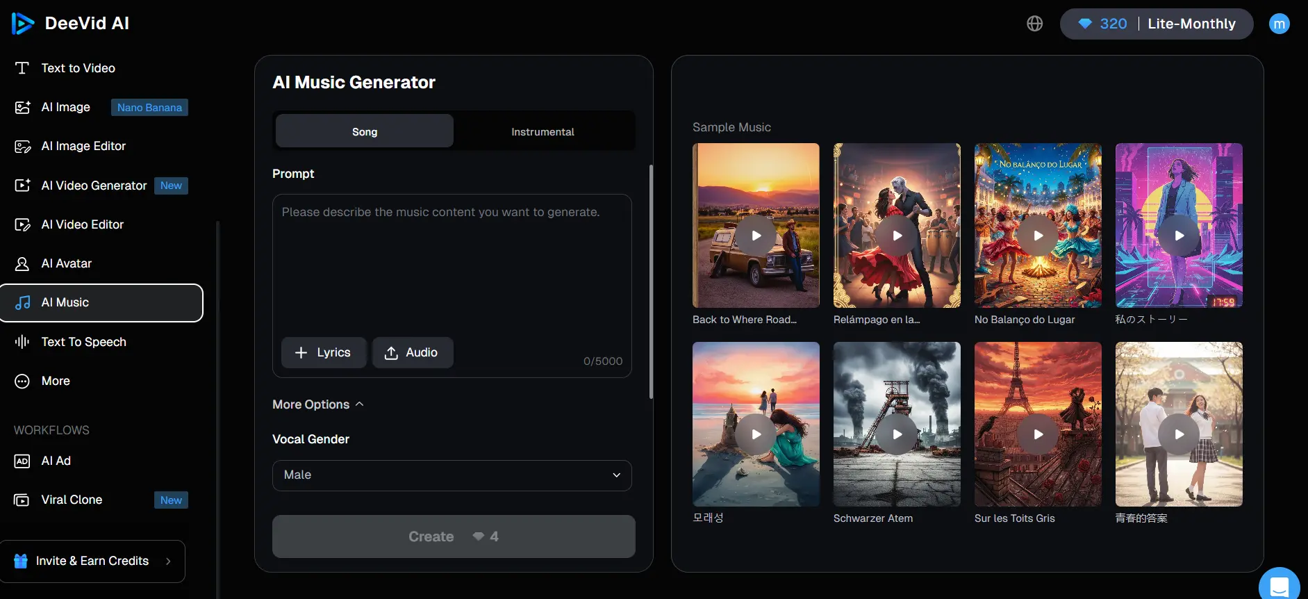
Task: Click the AI Music note icon
Action: [x=22, y=302]
